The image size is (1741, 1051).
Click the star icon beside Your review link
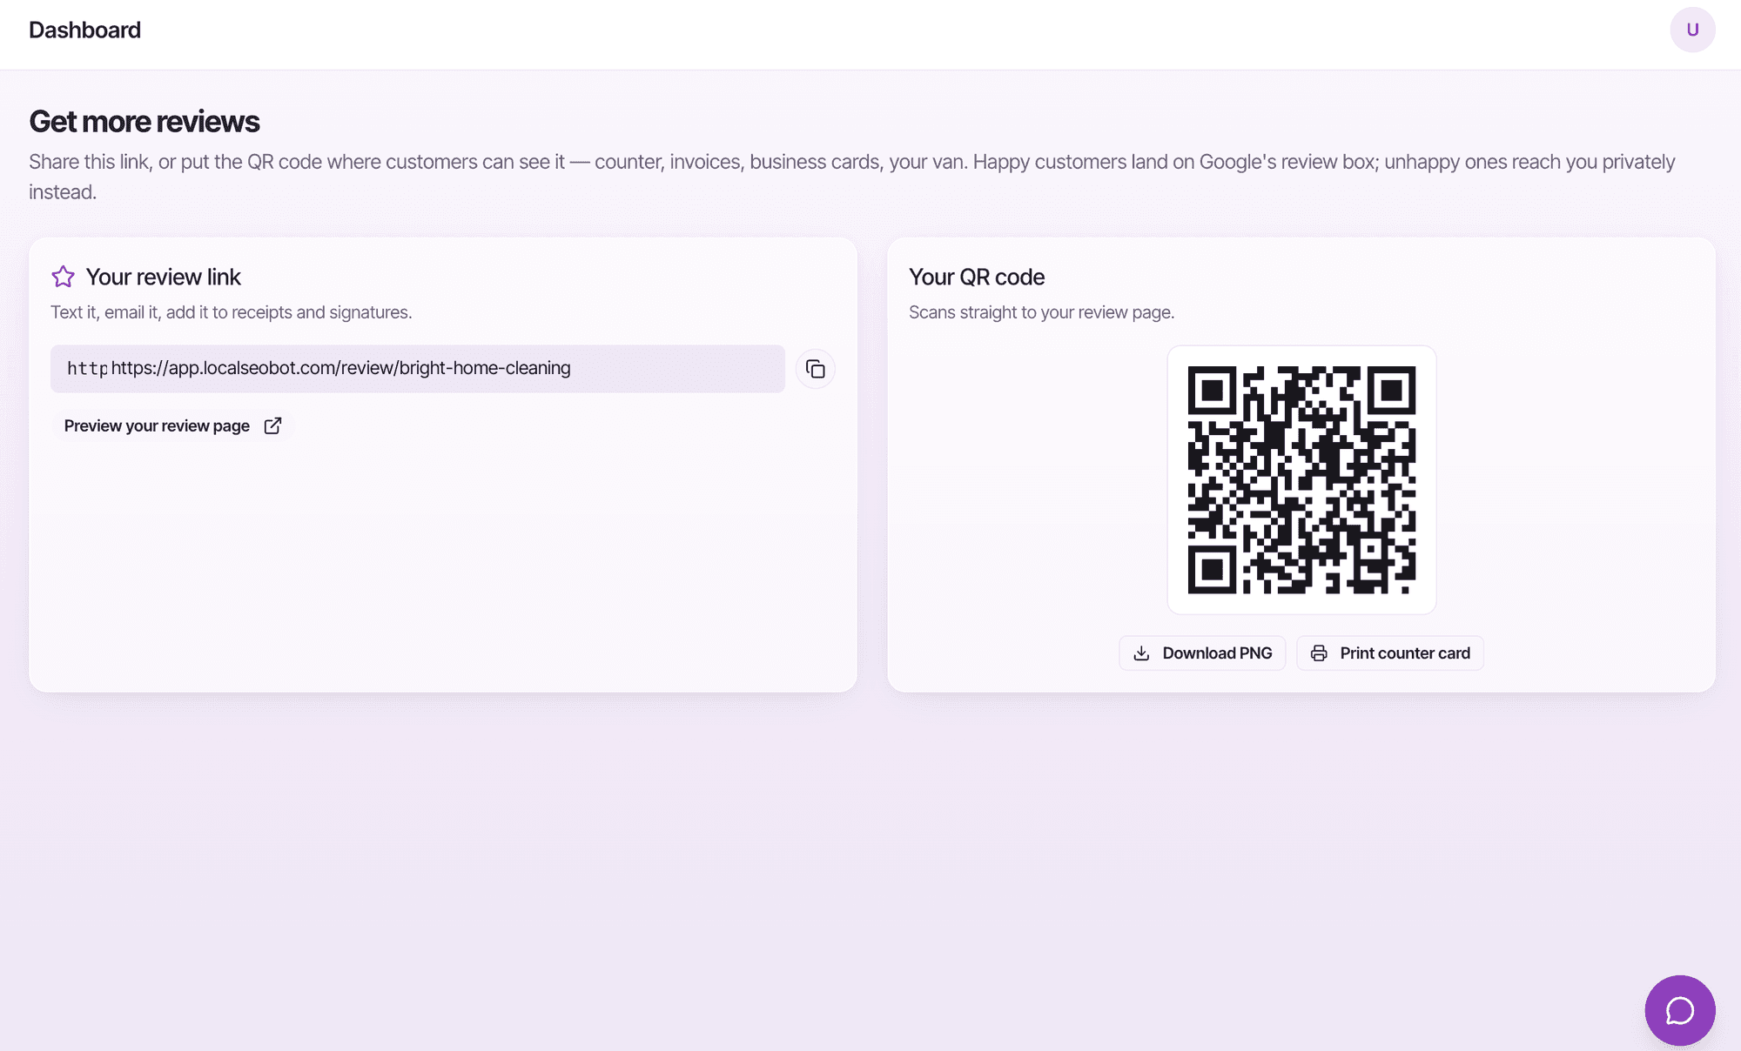pyautogui.click(x=63, y=277)
